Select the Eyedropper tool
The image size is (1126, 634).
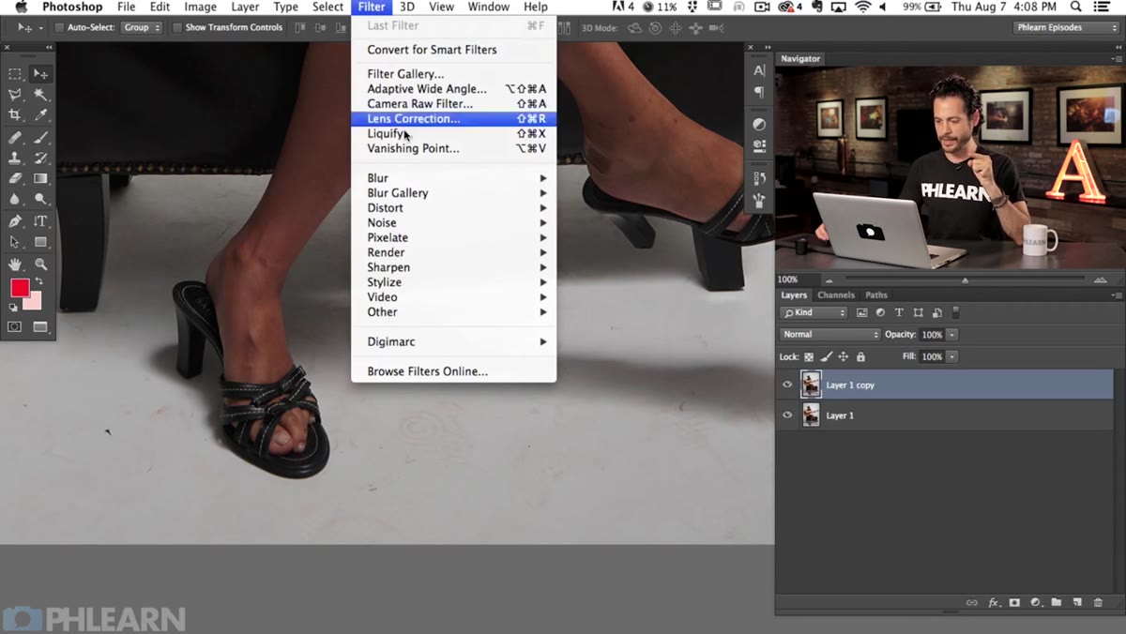[40, 115]
